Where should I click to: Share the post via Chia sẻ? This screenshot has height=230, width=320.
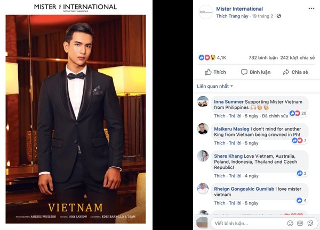click(295, 72)
